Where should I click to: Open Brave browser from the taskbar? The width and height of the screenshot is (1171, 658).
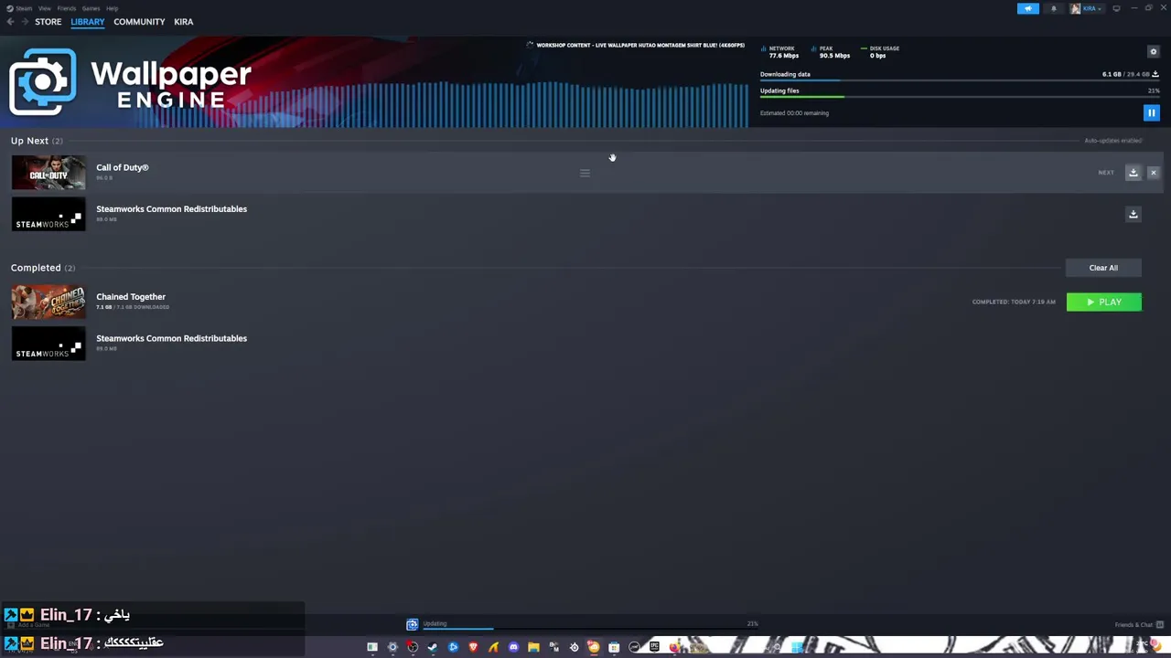tap(473, 647)
